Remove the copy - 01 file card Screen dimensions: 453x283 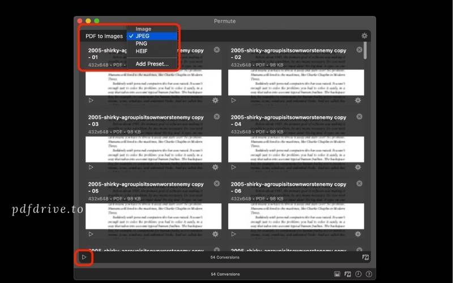pos(217,50)
